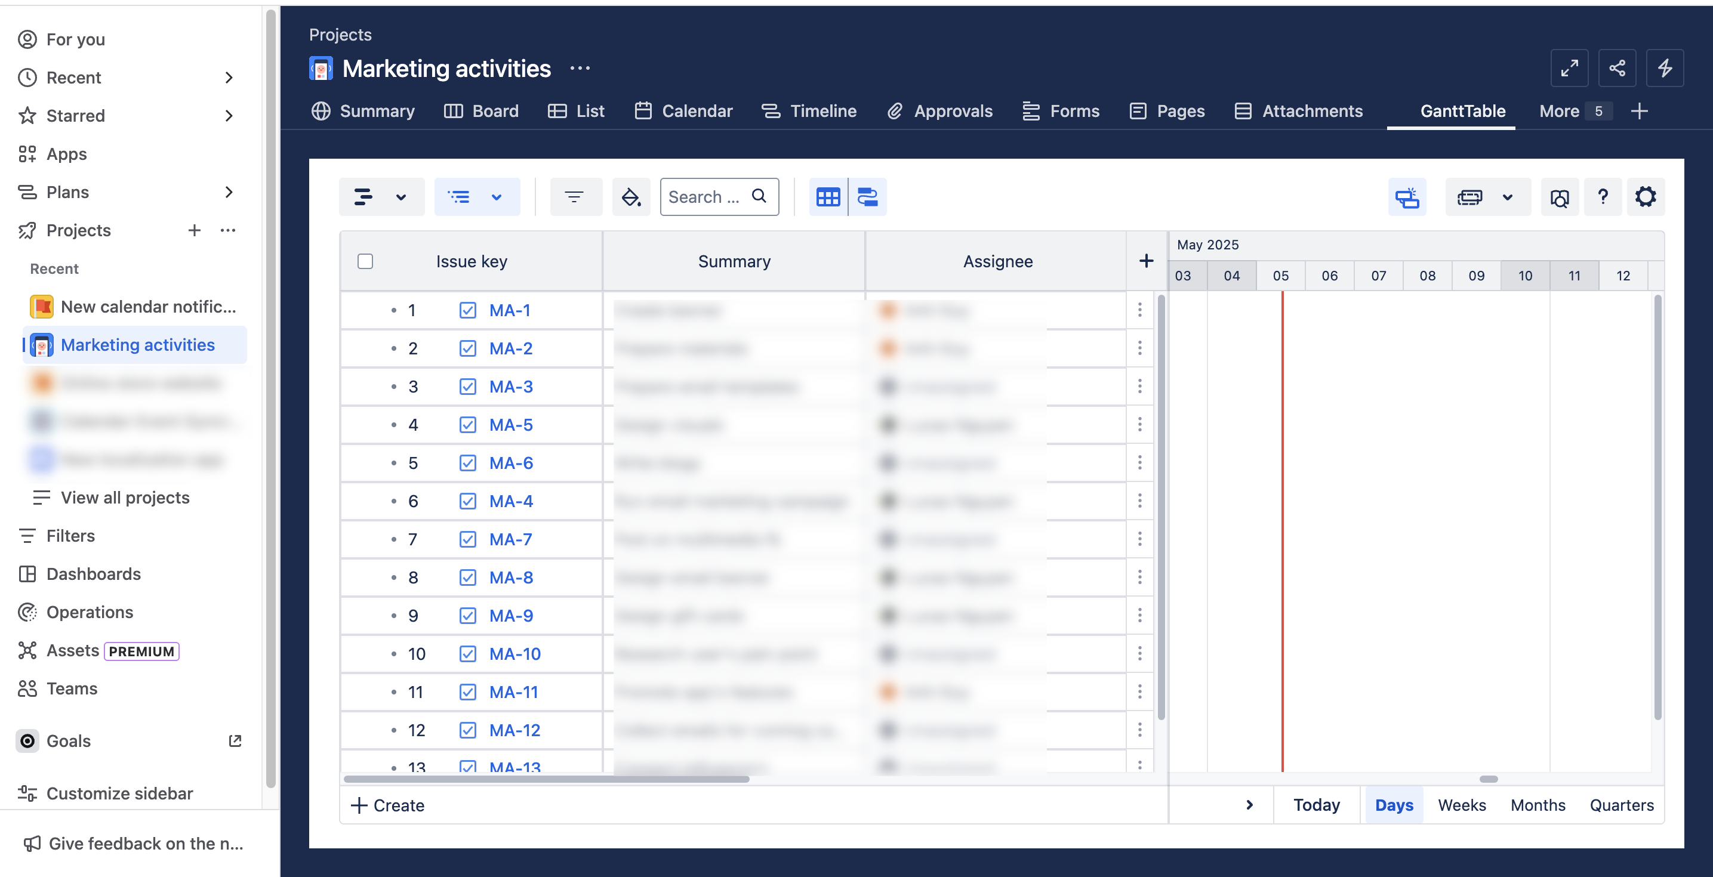Click the Gantt horizontal scrollbar thumb
Viewport: 1713px width, 877px height.
pyautogui.click(x=1488, y=779)
